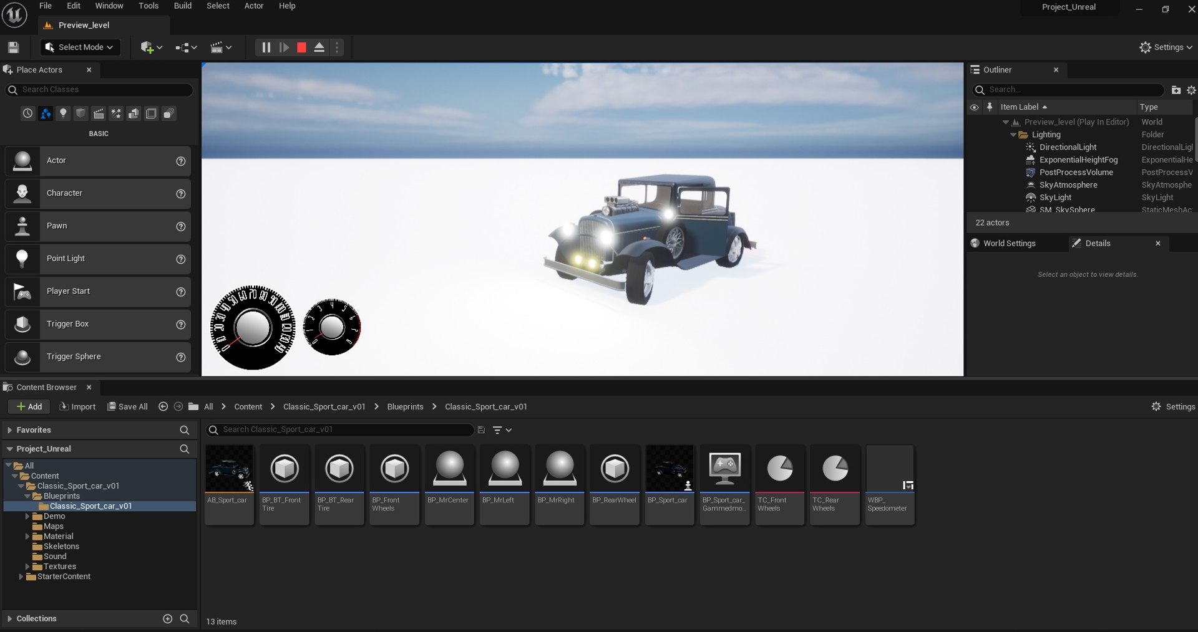Open the add content quick menu icon
This screenshot has height=632, width=1198.
click(x=151, y=47)
